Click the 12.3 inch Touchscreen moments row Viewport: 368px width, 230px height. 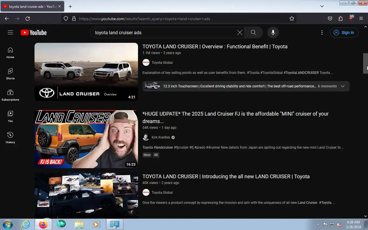coord(246,86)
